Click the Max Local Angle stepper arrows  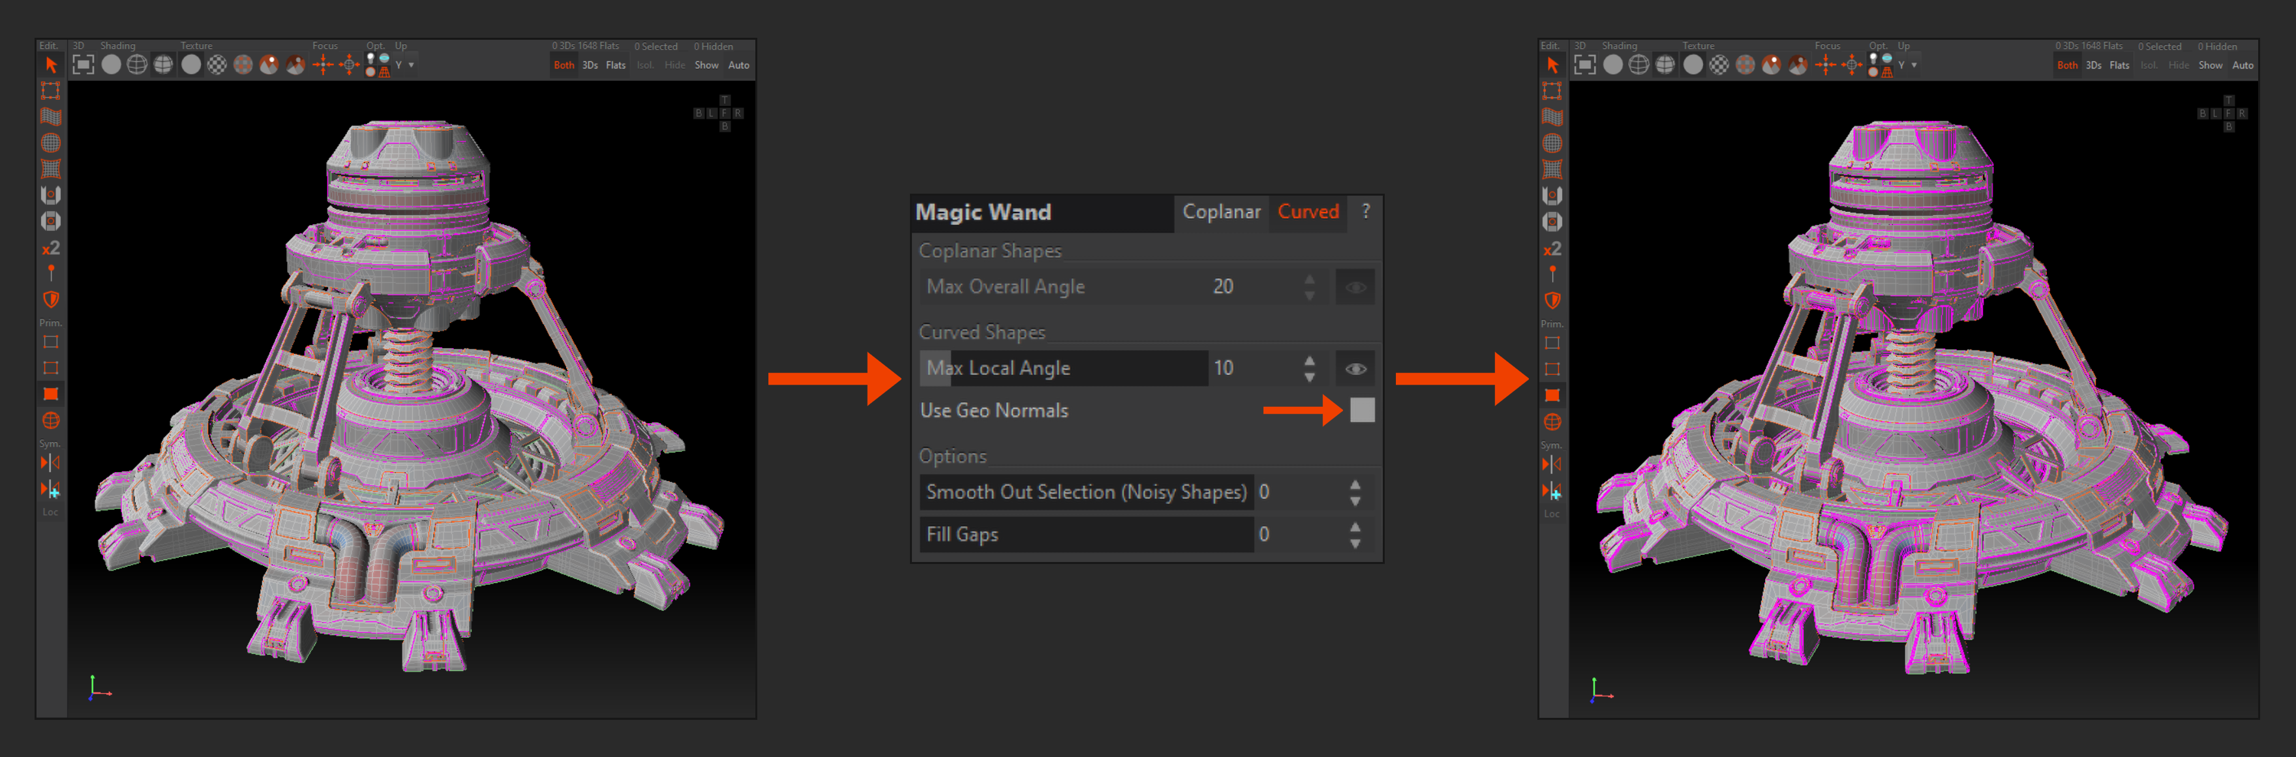pos(1309,368)
